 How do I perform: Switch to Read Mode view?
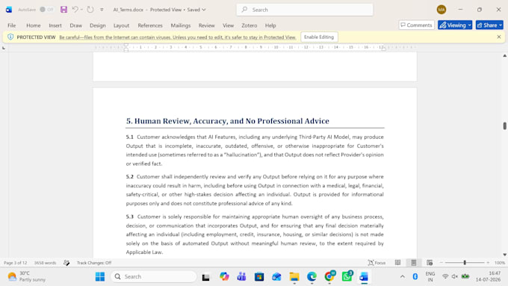pyautogui.click(x=398, y=263)
